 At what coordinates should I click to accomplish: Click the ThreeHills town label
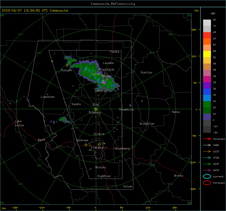pos(126,110)
